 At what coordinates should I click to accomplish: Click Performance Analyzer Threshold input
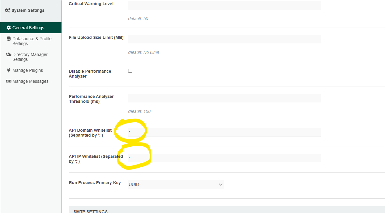click(224, 99)
